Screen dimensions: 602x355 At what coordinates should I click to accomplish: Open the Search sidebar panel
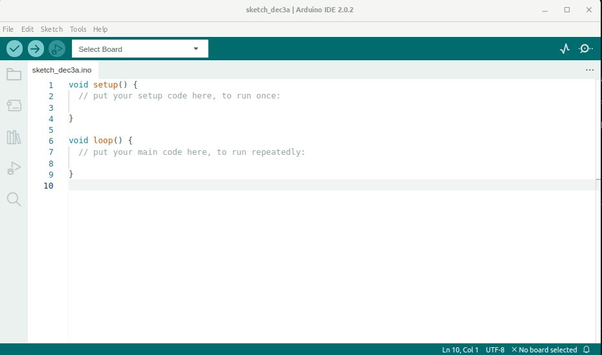click(x=14, y=200)
